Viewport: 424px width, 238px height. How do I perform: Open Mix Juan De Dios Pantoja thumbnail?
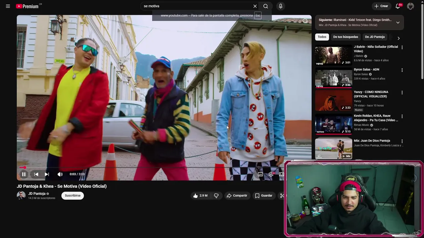334,149
